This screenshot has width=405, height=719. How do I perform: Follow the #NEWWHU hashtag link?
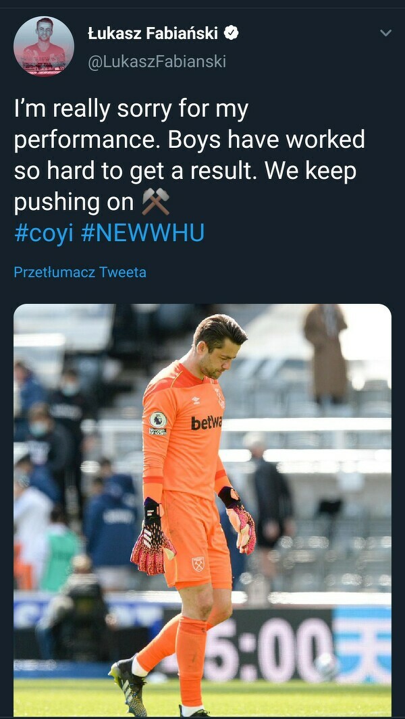coord(142,233)
